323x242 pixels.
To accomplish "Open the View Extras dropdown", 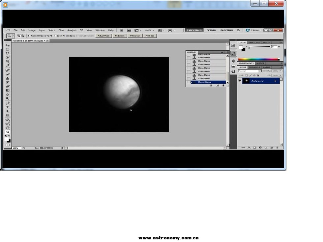I will pos(138,30).
